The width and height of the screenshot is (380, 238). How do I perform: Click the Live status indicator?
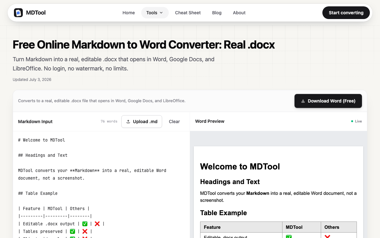pyautogui.click(x=356, y=121)
